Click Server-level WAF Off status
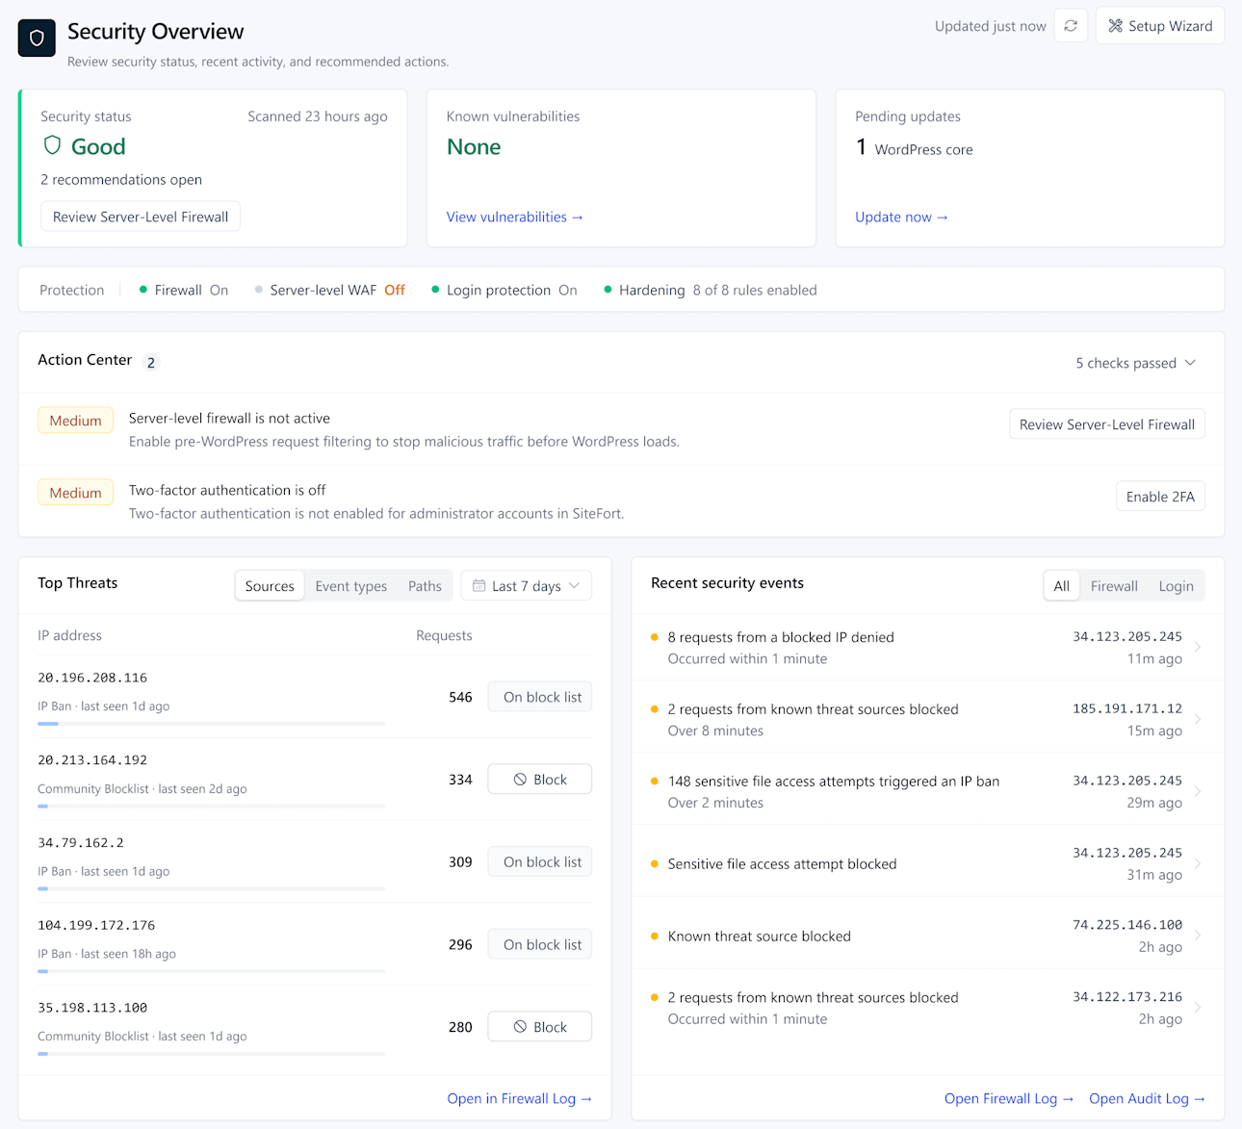 [330, 290]
